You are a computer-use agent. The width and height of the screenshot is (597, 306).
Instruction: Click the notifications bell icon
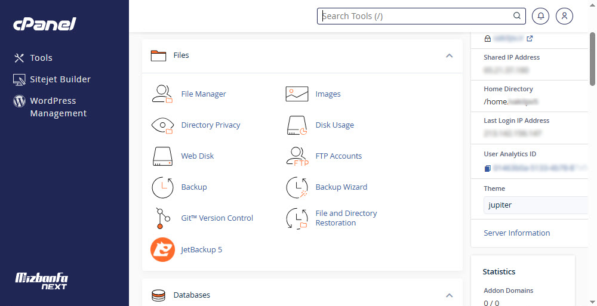[x=541, y=16]
